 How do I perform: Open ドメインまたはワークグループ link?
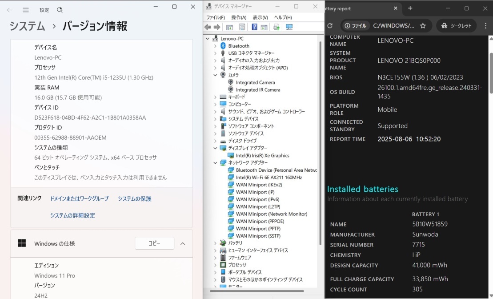[80, 198]
